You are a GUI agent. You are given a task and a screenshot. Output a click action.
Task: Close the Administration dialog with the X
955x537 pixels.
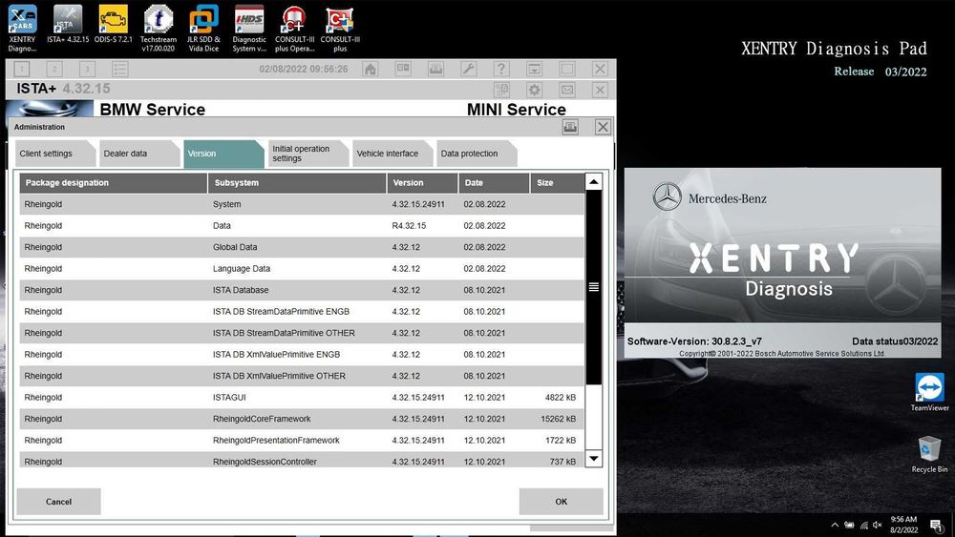(603, 127)
